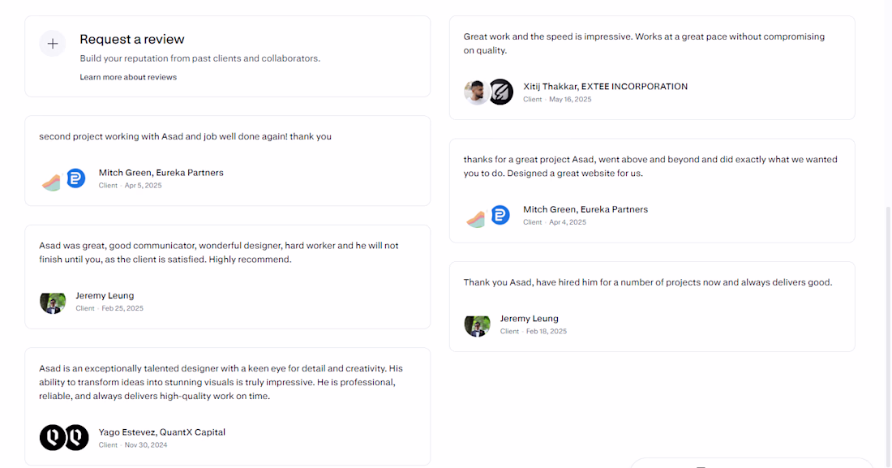Viewport: 892px width, 468px height.
Task: Click the blue Eureka Partners logo on the April 4 review
Action: click(501, 215)
